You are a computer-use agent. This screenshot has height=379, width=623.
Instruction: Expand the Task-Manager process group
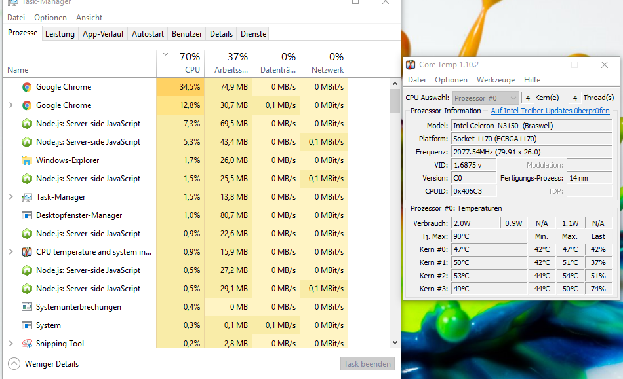tap(11, 197)
